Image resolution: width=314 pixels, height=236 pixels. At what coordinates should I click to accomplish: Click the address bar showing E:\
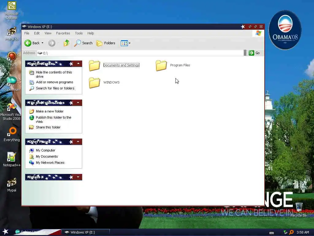pos(140,53)
